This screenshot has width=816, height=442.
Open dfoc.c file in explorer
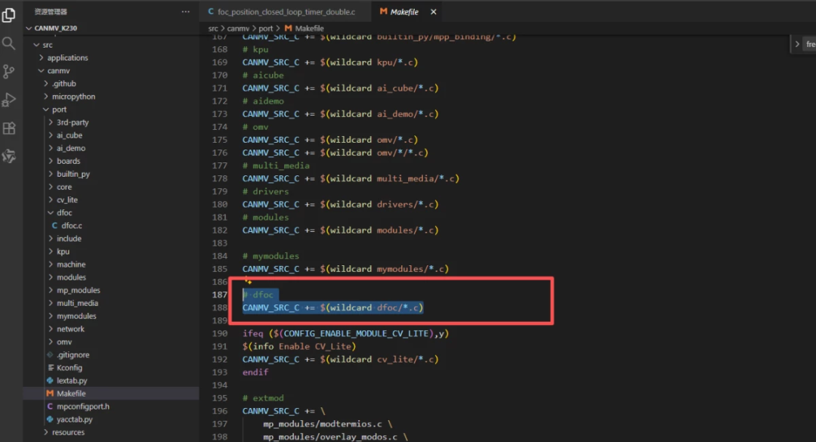72,225
